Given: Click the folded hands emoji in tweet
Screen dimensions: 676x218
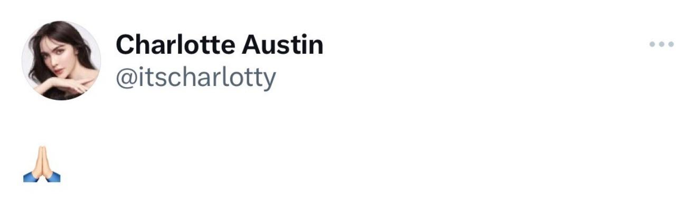Looking at the screenshot, I should coord(42,164).
